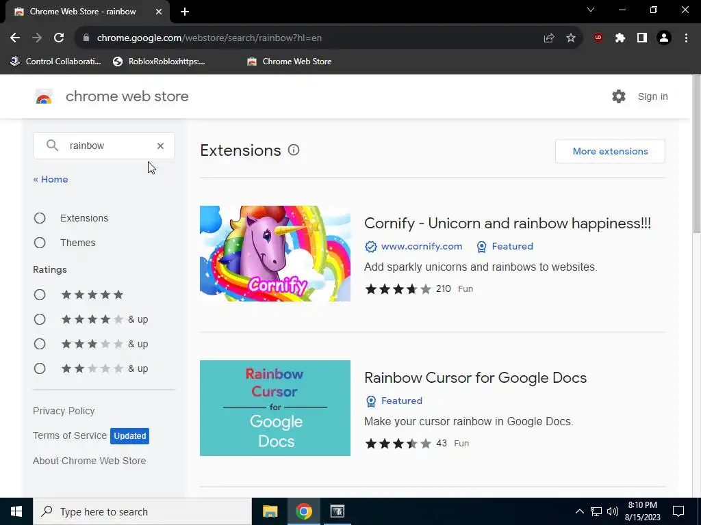
Task: Open Windows notification center
Action: [678, 511]
